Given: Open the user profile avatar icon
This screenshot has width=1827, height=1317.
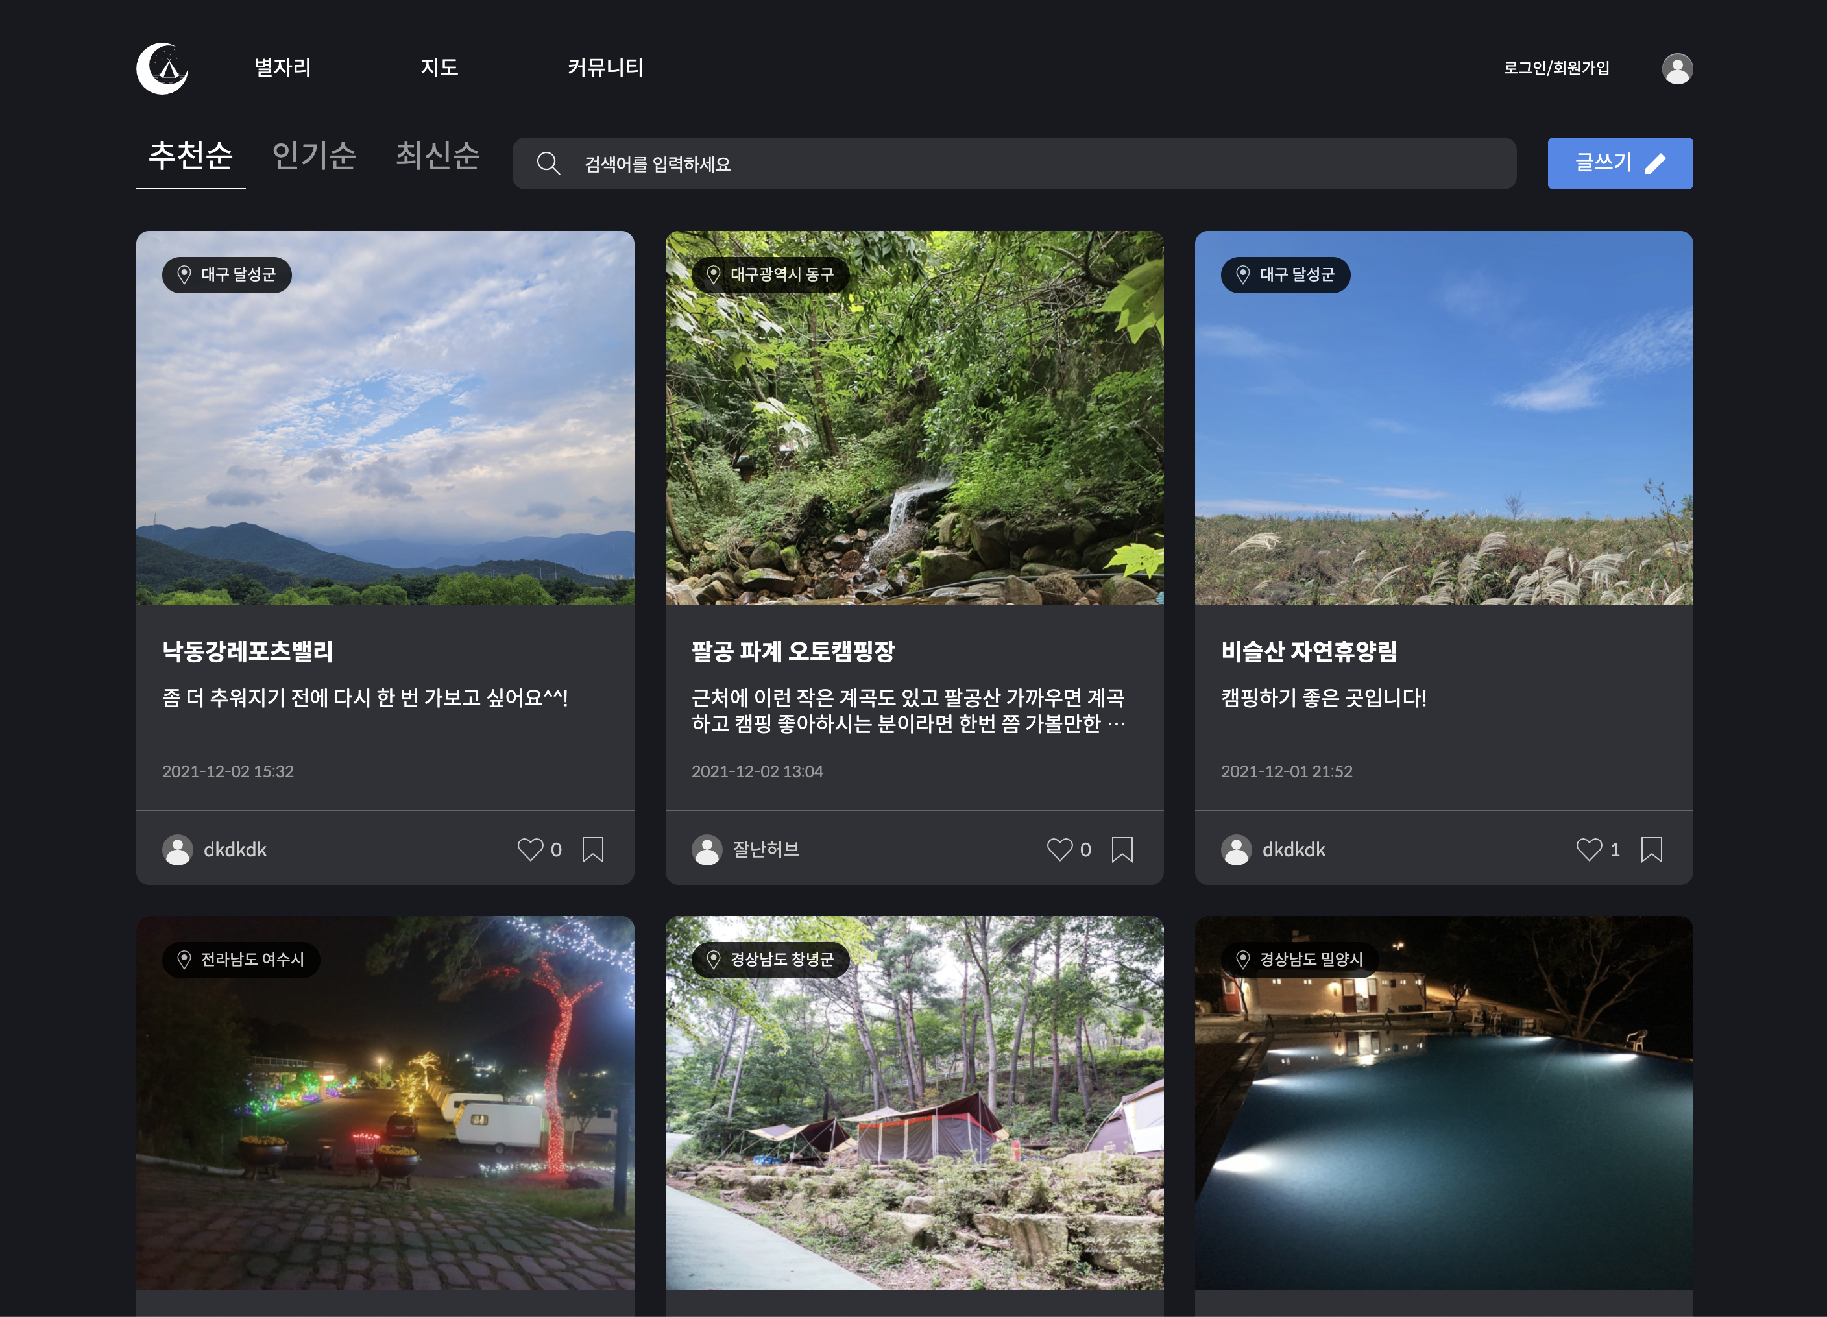Looking at the screenshot, I should point(1676,69).
